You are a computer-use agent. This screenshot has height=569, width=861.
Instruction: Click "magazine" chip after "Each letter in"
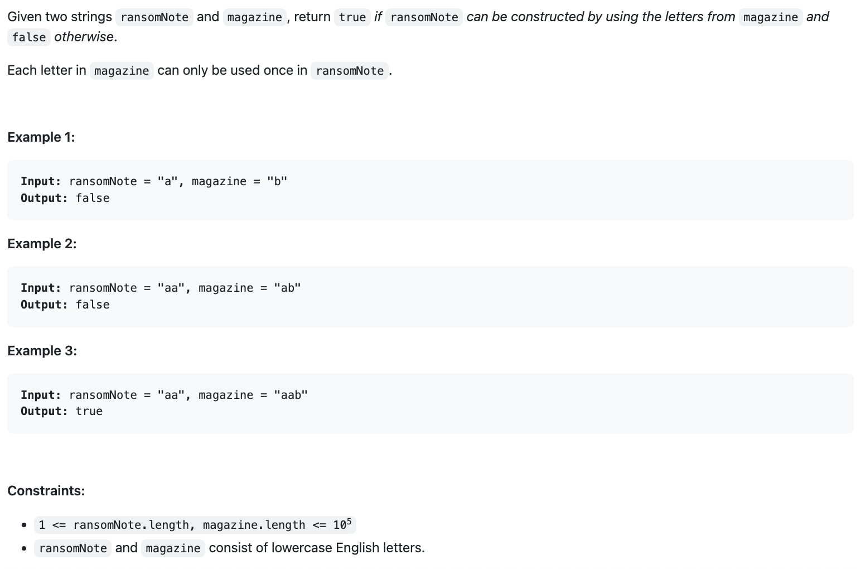(122, 71)
